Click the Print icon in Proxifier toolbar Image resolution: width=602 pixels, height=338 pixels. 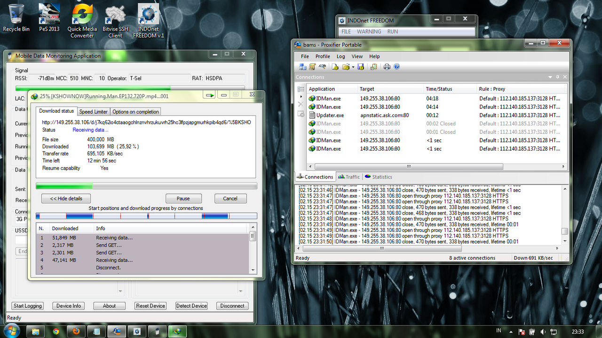(x=387, y=67)
